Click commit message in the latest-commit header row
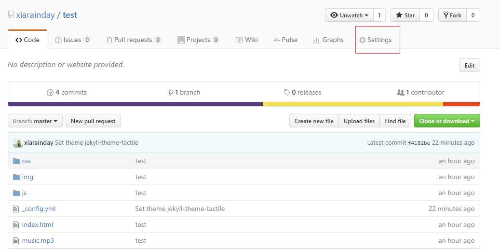Viewport: 500px width, 251px height. (x=96, y=143)
